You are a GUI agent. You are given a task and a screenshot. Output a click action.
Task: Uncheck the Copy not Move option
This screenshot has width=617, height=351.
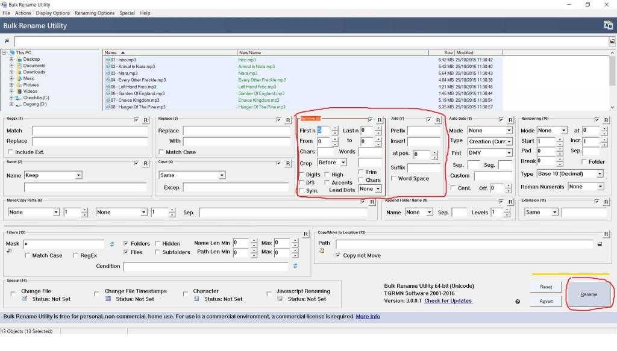(338, 255)
